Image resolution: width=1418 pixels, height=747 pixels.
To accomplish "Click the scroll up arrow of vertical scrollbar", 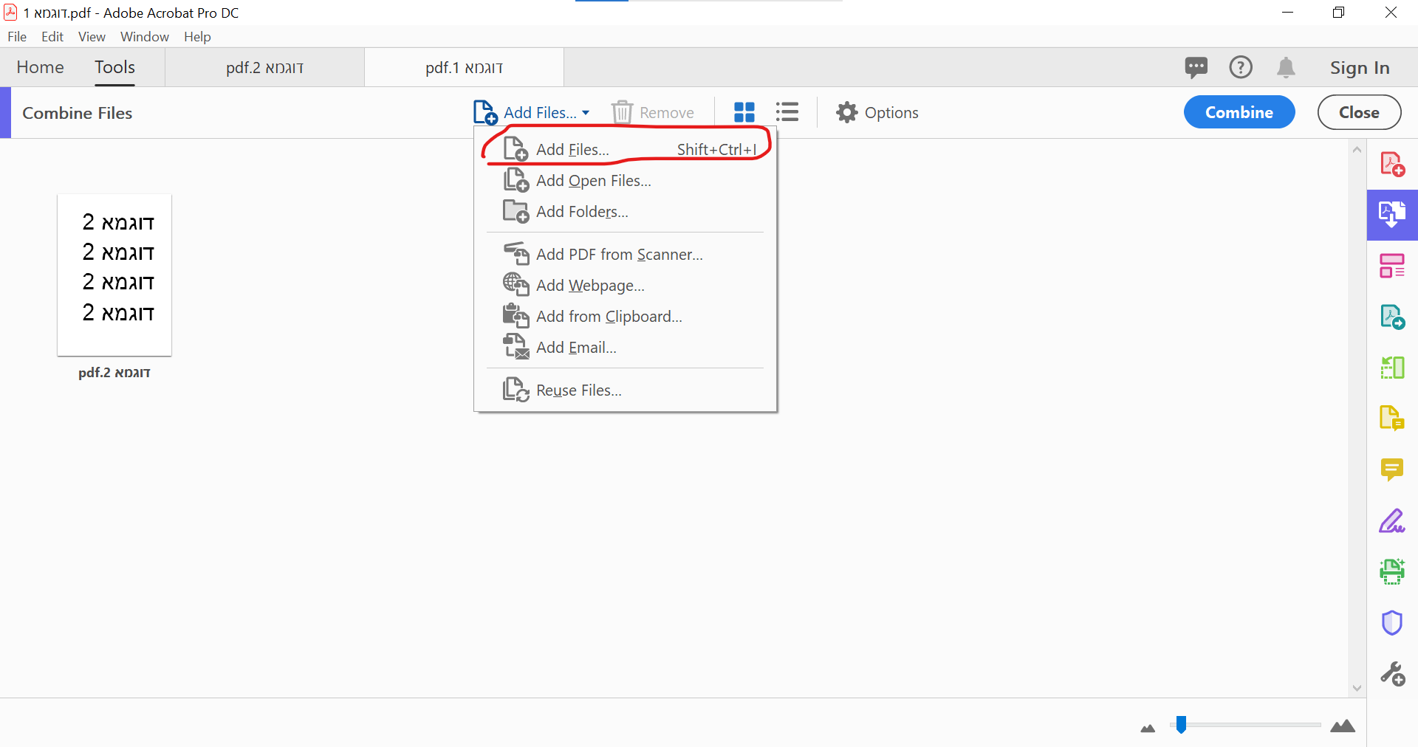I will pos(1357,150).
